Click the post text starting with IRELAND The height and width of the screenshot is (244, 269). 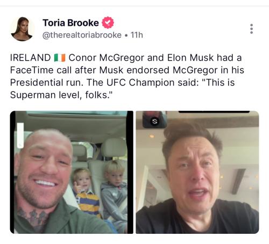(x=127, y=76)
